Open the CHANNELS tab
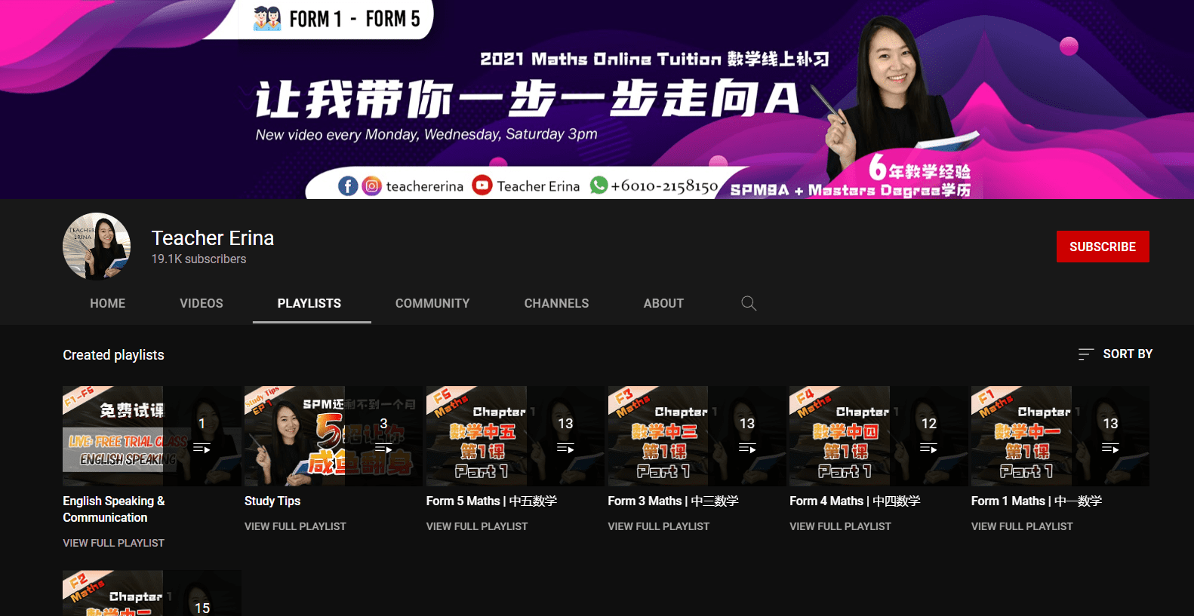The height and width of the screenshot is (616, 1194). click(557, 303)
